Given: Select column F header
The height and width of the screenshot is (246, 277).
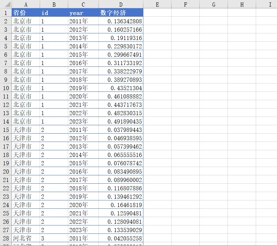Looking at the screenshot, I should pos(185,4).
